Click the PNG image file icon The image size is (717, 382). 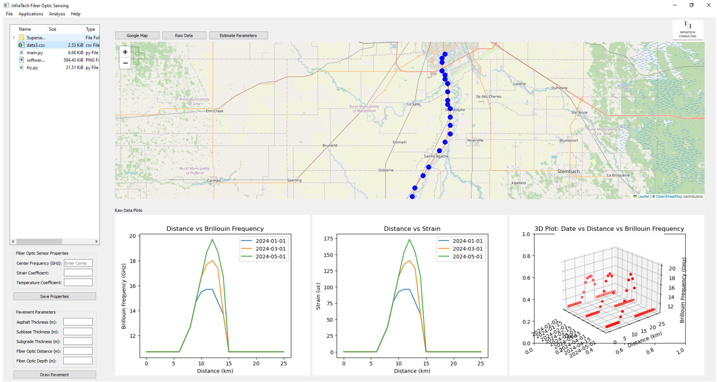[21, 60]
